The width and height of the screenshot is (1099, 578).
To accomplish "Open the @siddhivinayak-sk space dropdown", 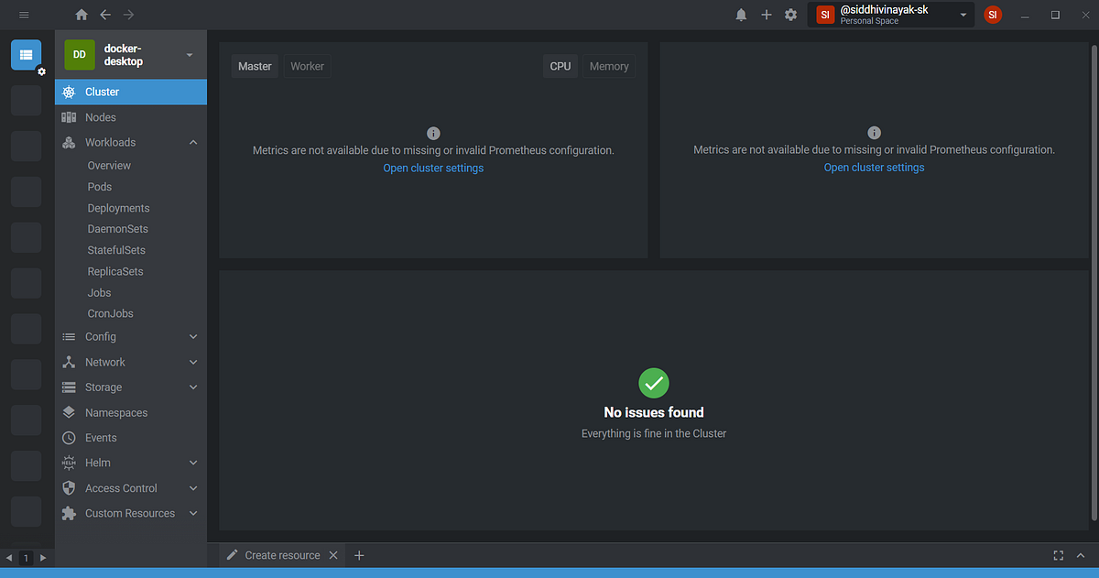I will [963, 15].
